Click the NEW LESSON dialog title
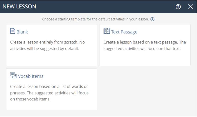The width and height of the screenshot is (197, 117). pyautogui.click(x=19, y=7)
